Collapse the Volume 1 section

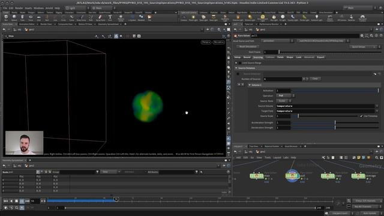coord(250,85)
